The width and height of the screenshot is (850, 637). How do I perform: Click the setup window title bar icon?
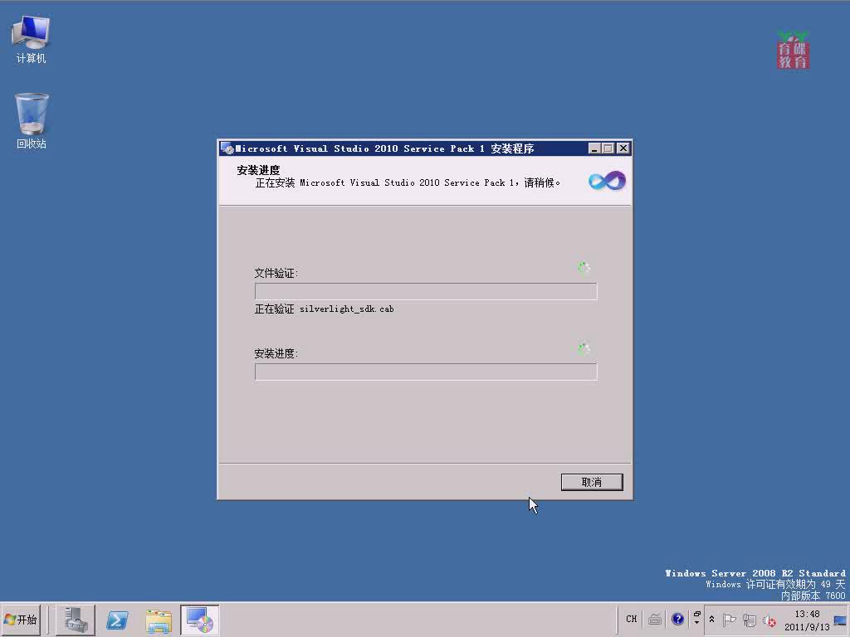pyautogui.click(x=227, y=148)
